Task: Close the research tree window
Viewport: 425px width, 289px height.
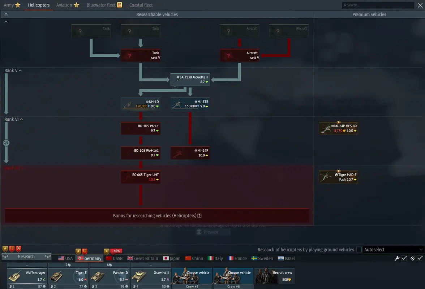Action: (420, 5)
